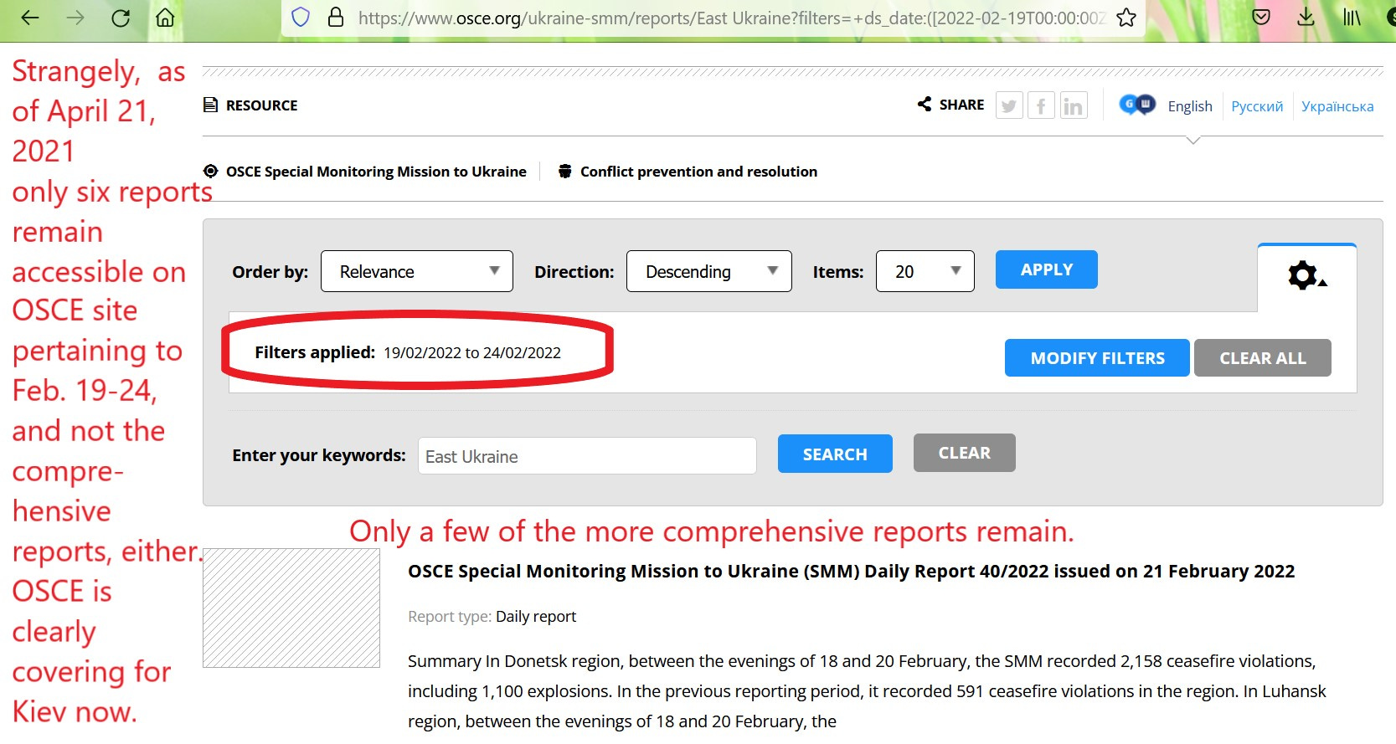1396x744 pixels.
Task: Open the Items count dropdown
Action: pos(925,271)
